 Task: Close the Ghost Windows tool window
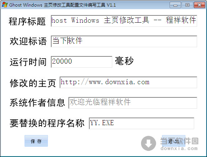click(x=199, y=5)
